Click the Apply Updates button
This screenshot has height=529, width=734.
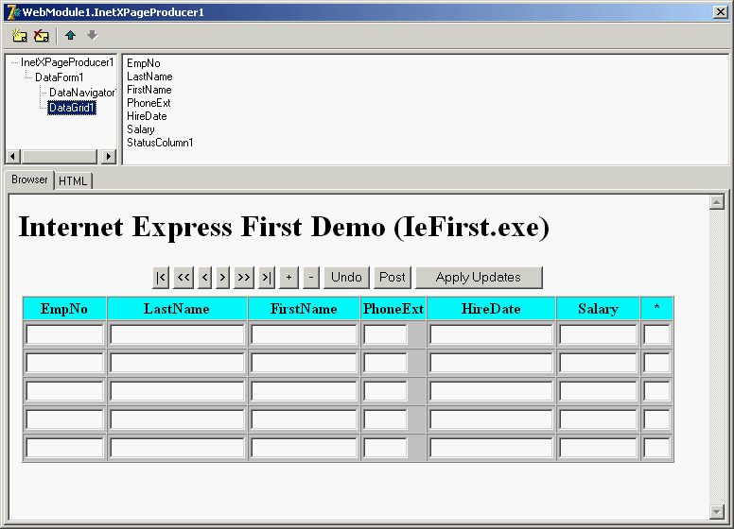(478, 277)
